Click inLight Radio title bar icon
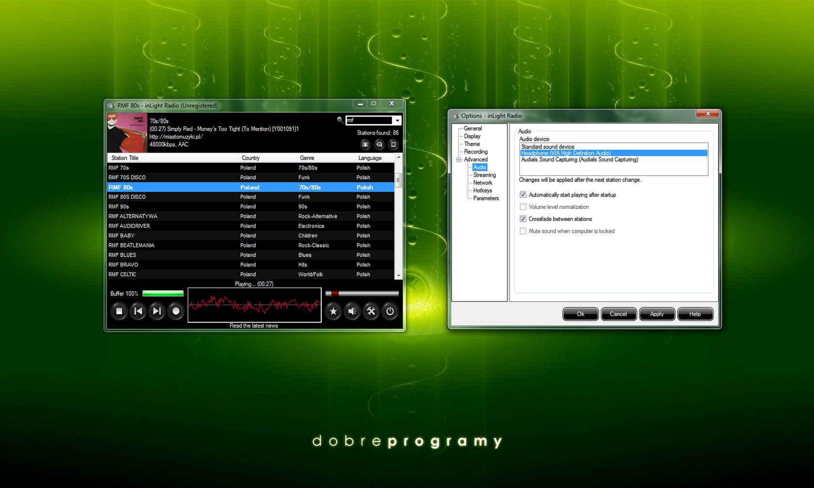Viewport: 814px width, 488px height. click(110, 106)
